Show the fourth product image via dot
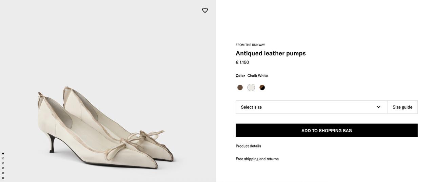 pyautogui.click(x=3, y=168)
